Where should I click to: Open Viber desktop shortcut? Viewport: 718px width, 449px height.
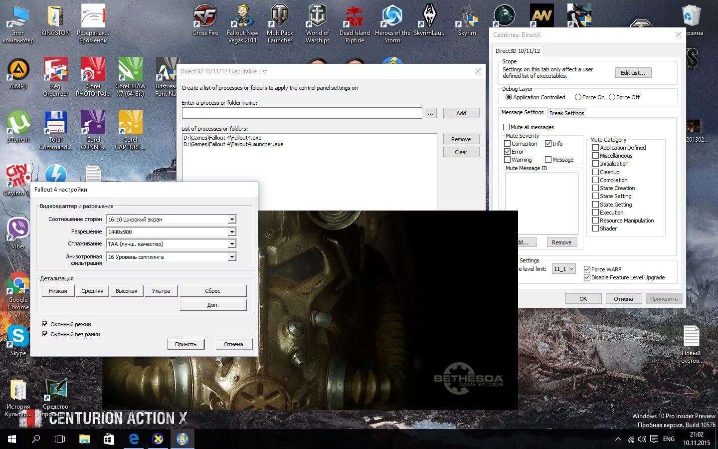[18, 234]
